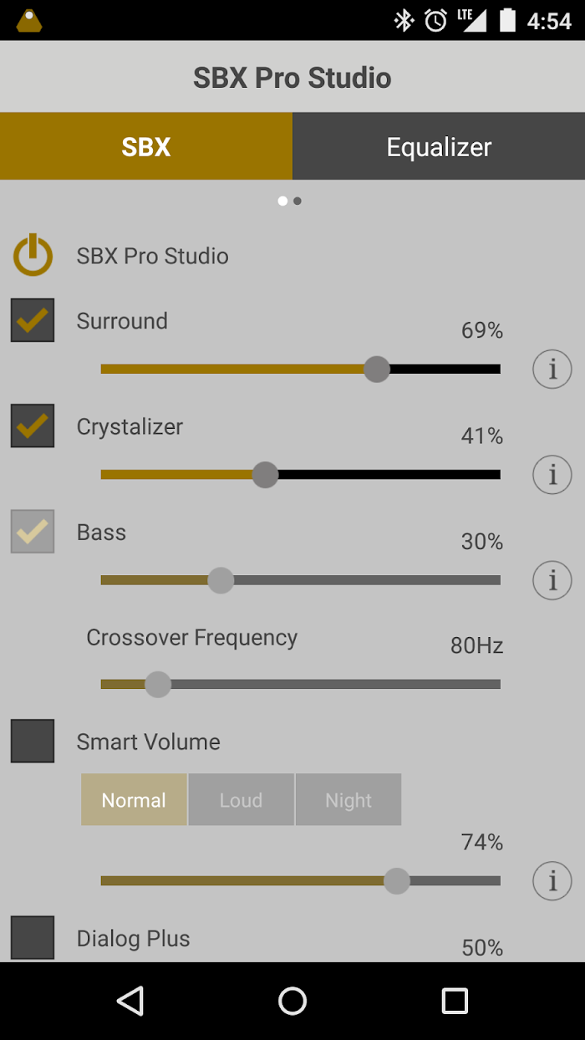585x1040 pixels.
Task: Open the Crystalizer info icon
Action: click(552, 475)
